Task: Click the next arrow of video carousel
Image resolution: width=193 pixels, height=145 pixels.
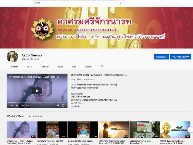Action: (x=190, y=130)
